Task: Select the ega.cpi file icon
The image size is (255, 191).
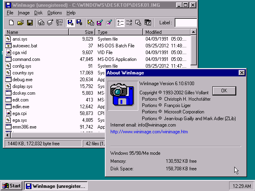Action: pyautogui.click(x=8, y=113)
